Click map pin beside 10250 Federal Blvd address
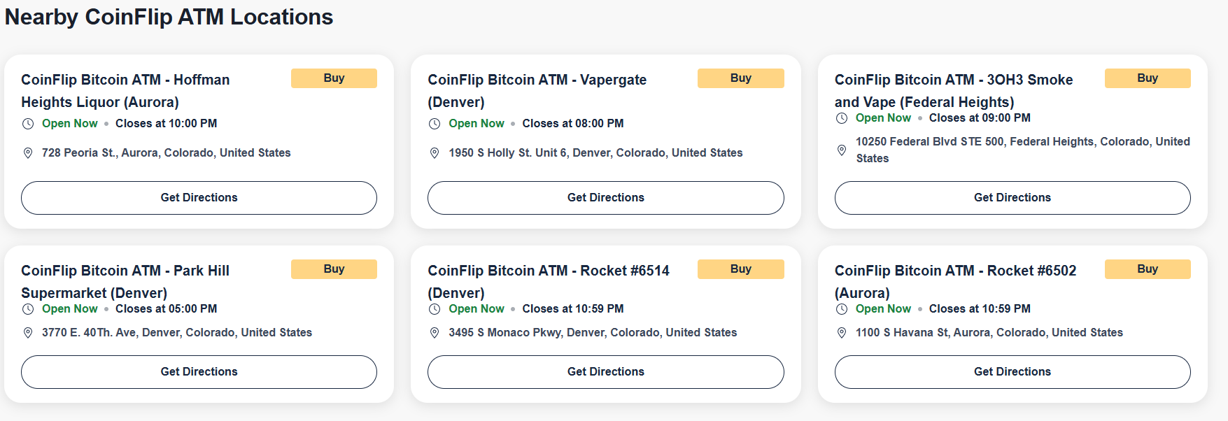 [x=842, y=150]
